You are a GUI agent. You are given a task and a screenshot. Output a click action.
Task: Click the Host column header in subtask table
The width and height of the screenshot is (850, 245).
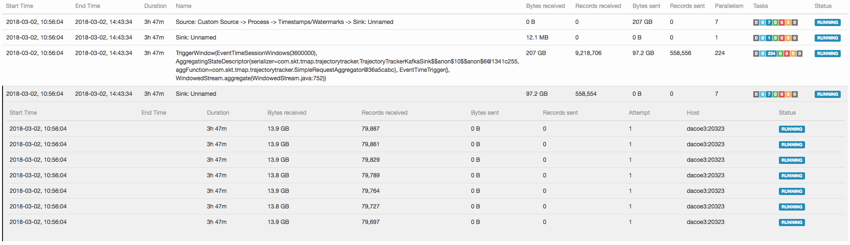point(693,113)
